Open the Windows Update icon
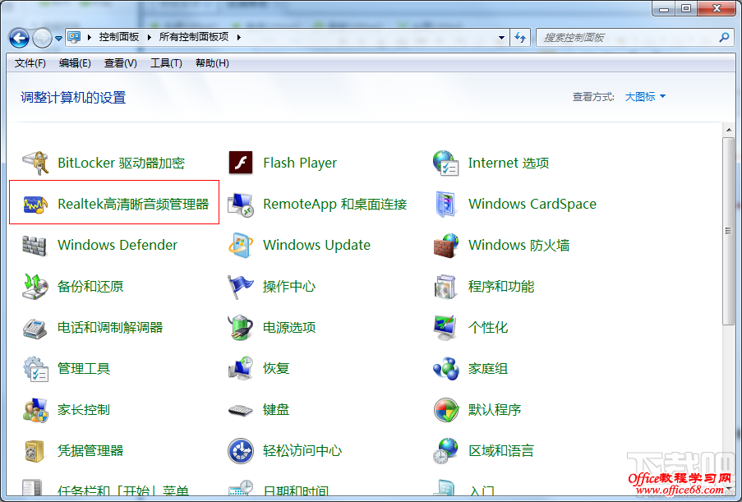The height and width of the screenshot is (502, 742). [x=241, y=245]
